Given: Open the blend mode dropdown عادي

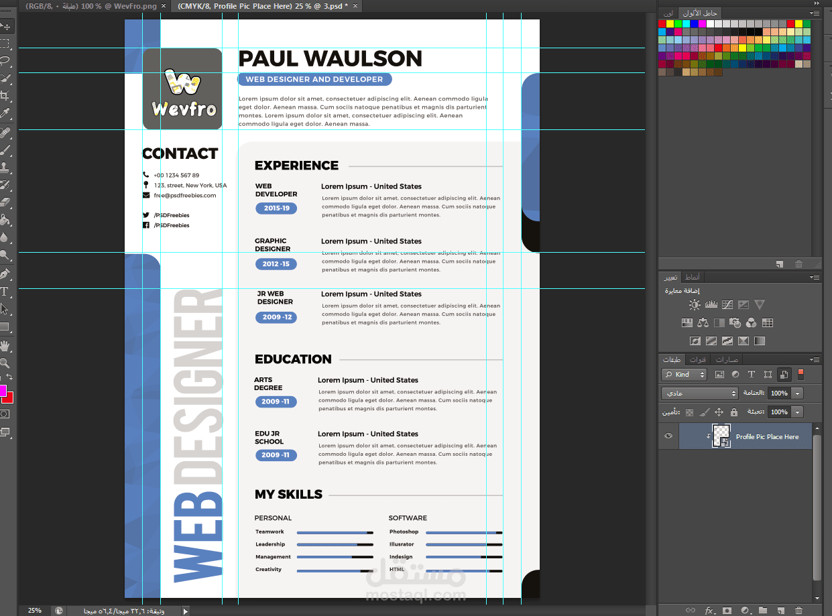Looking at the screenshot, I should tap(699, 393).
